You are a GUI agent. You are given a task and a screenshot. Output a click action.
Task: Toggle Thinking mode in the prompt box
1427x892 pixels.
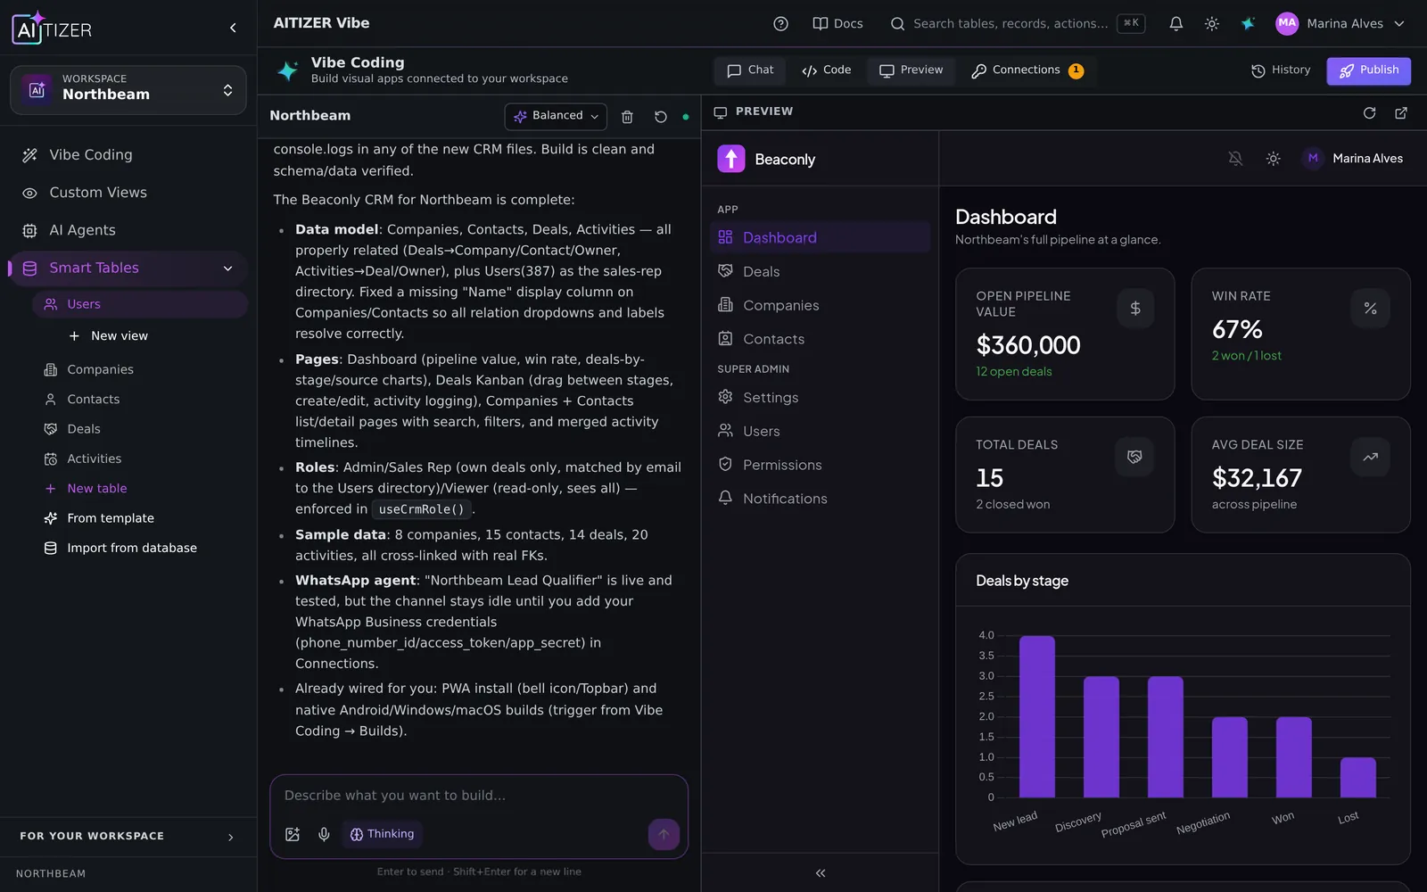click(382, 834)
